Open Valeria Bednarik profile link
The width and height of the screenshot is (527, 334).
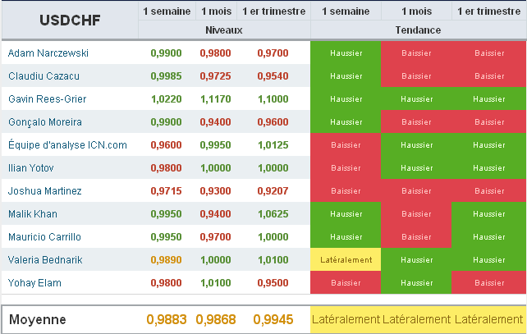click(45, 260)
